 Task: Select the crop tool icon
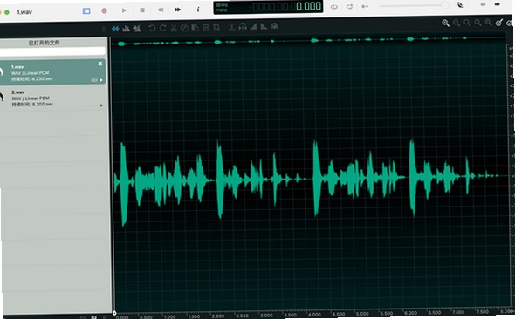[x=216, y=27]
